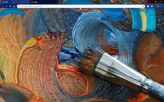Close the Apps tab
This screenshot has width=164, height=102.
click(57, 2)
